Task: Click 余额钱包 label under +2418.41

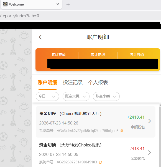Action: (138, 127)
